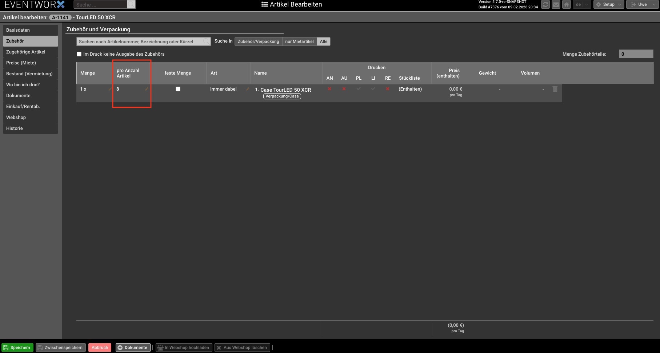Viewport: 660px width, 353px height.
Task: Select 'nur Mietartikel' search filter
Action: pos(299,41)
